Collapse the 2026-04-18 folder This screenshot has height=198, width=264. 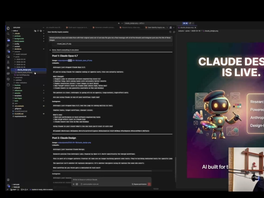[x=29, y=67]
